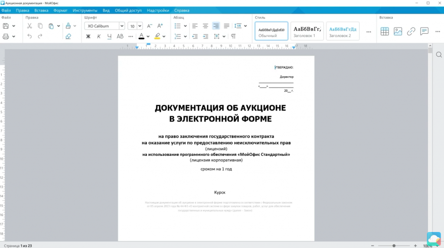Image resolution: width=444 pixels, height=248 pixels.
Task: Justify the text alignment
Action: point(226,26)
